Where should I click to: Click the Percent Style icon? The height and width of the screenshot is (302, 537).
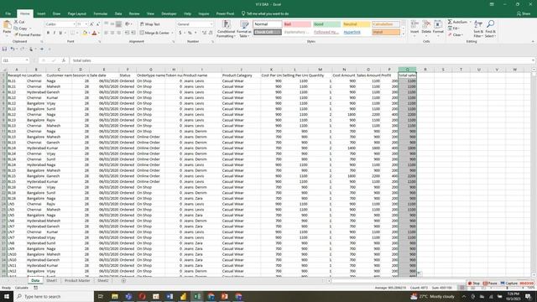(190, 33)
